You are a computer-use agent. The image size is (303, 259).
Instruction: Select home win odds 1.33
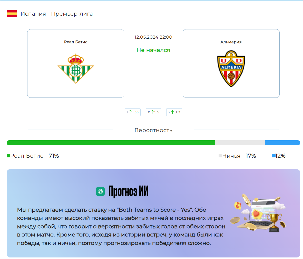click(133, 112)
